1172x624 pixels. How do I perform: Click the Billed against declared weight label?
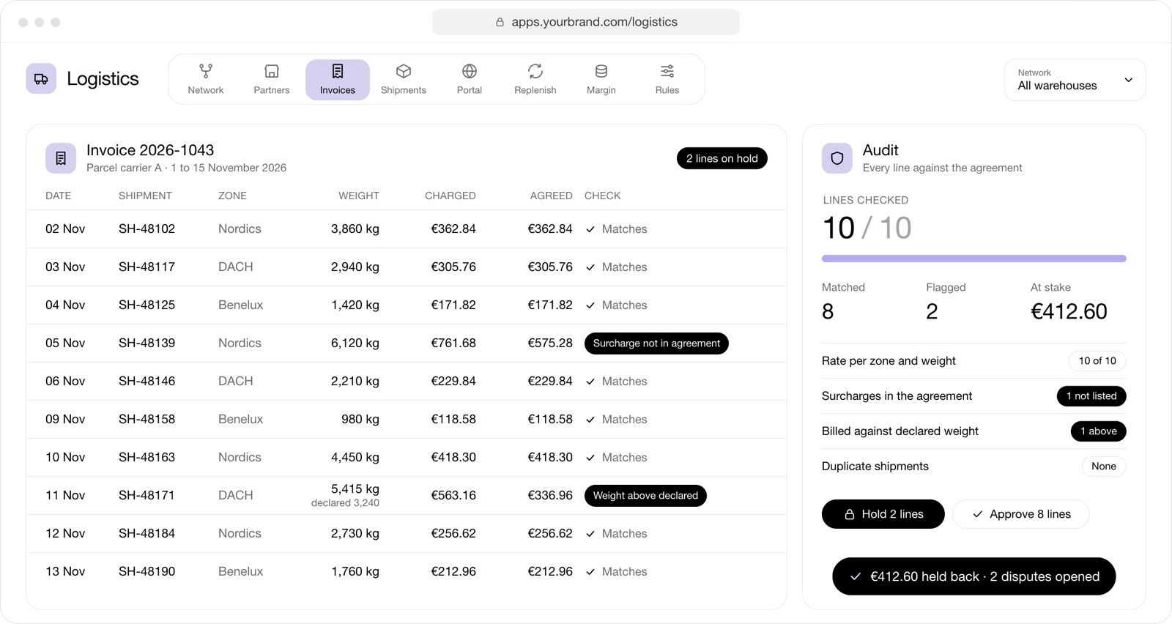[x=900, y=431]
